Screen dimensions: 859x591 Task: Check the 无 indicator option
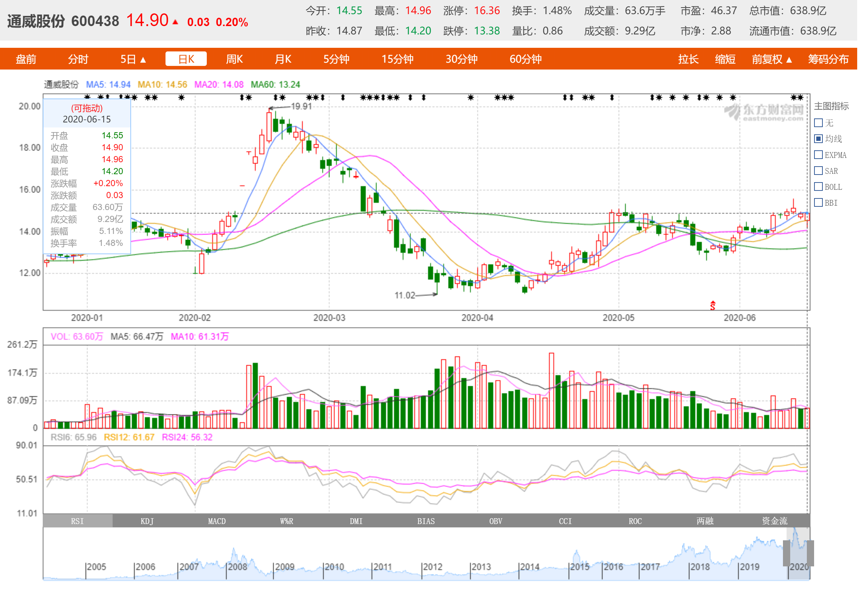[x=818, y=122]
